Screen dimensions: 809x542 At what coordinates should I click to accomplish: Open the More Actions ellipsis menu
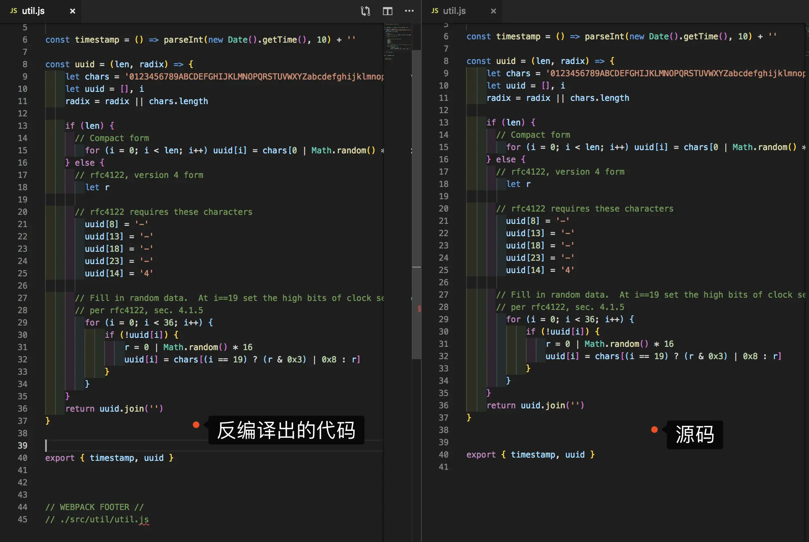[x=409, y=11]
